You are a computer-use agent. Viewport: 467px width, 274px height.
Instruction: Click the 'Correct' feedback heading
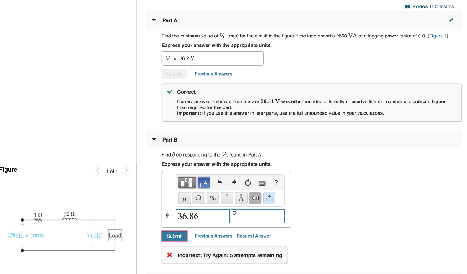click(x=187, y=92)
